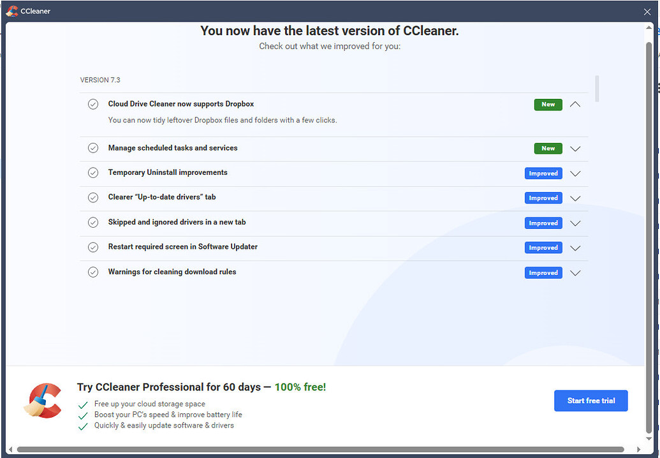The image size is (660, 458).
Task: Select the checkmark circle next to "Manage scheduled tasks and services"
Action: tap(93, 147)
